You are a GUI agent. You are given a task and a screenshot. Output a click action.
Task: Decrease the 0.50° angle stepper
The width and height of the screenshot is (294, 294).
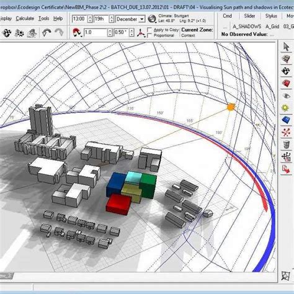(131, 35)
